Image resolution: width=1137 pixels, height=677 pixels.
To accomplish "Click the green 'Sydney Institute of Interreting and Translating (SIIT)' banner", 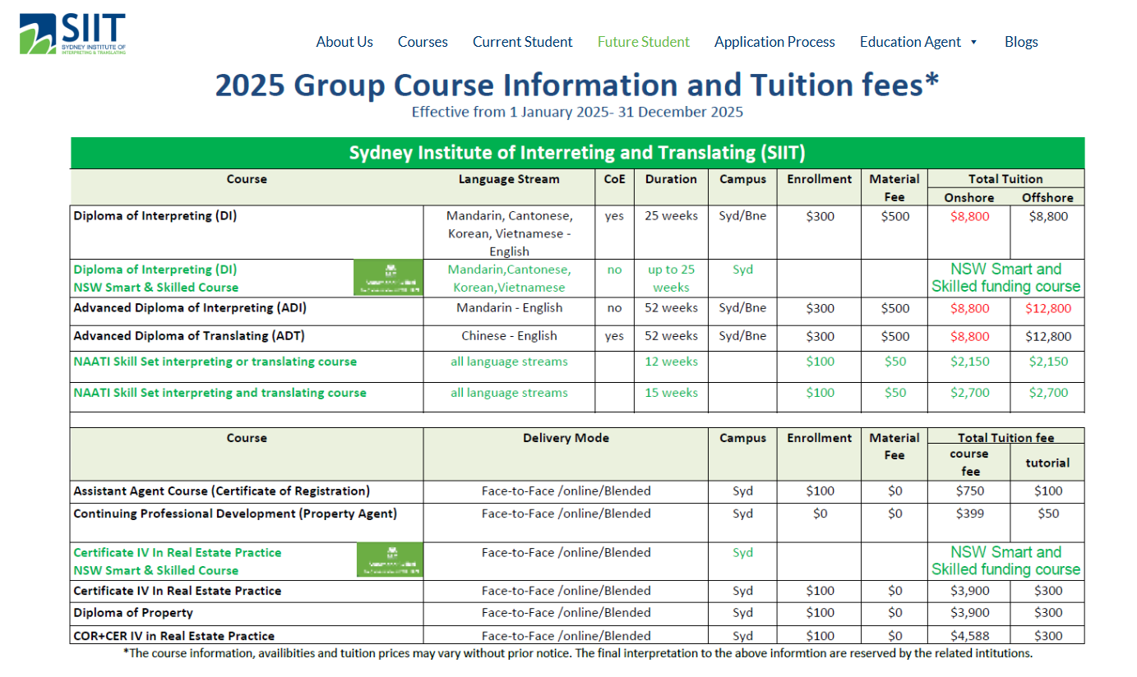I will point(577,153).
